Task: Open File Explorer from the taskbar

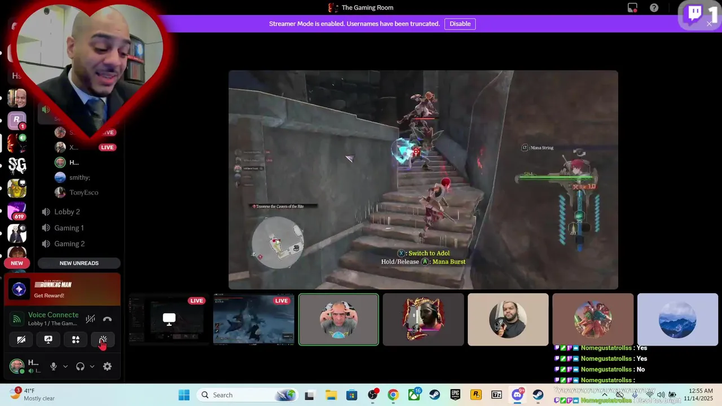Action: pyautogui.click(x=331, y=395)
